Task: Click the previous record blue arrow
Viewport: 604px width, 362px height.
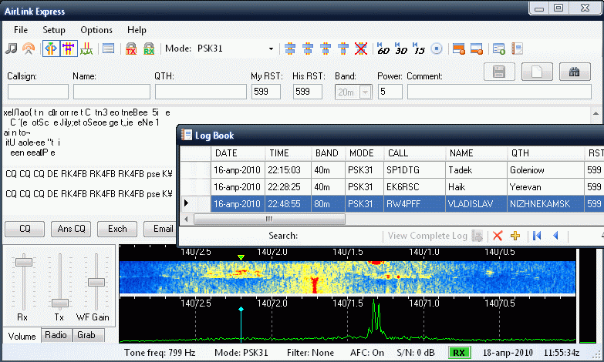Action: (555, 236)
